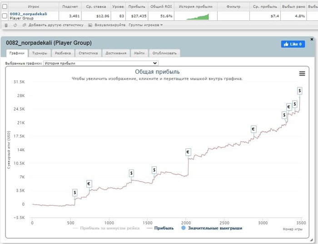Viewport: 318px width, 244px height.
Task: Click the € win marker near game 2880
Action: pos(253,129)
